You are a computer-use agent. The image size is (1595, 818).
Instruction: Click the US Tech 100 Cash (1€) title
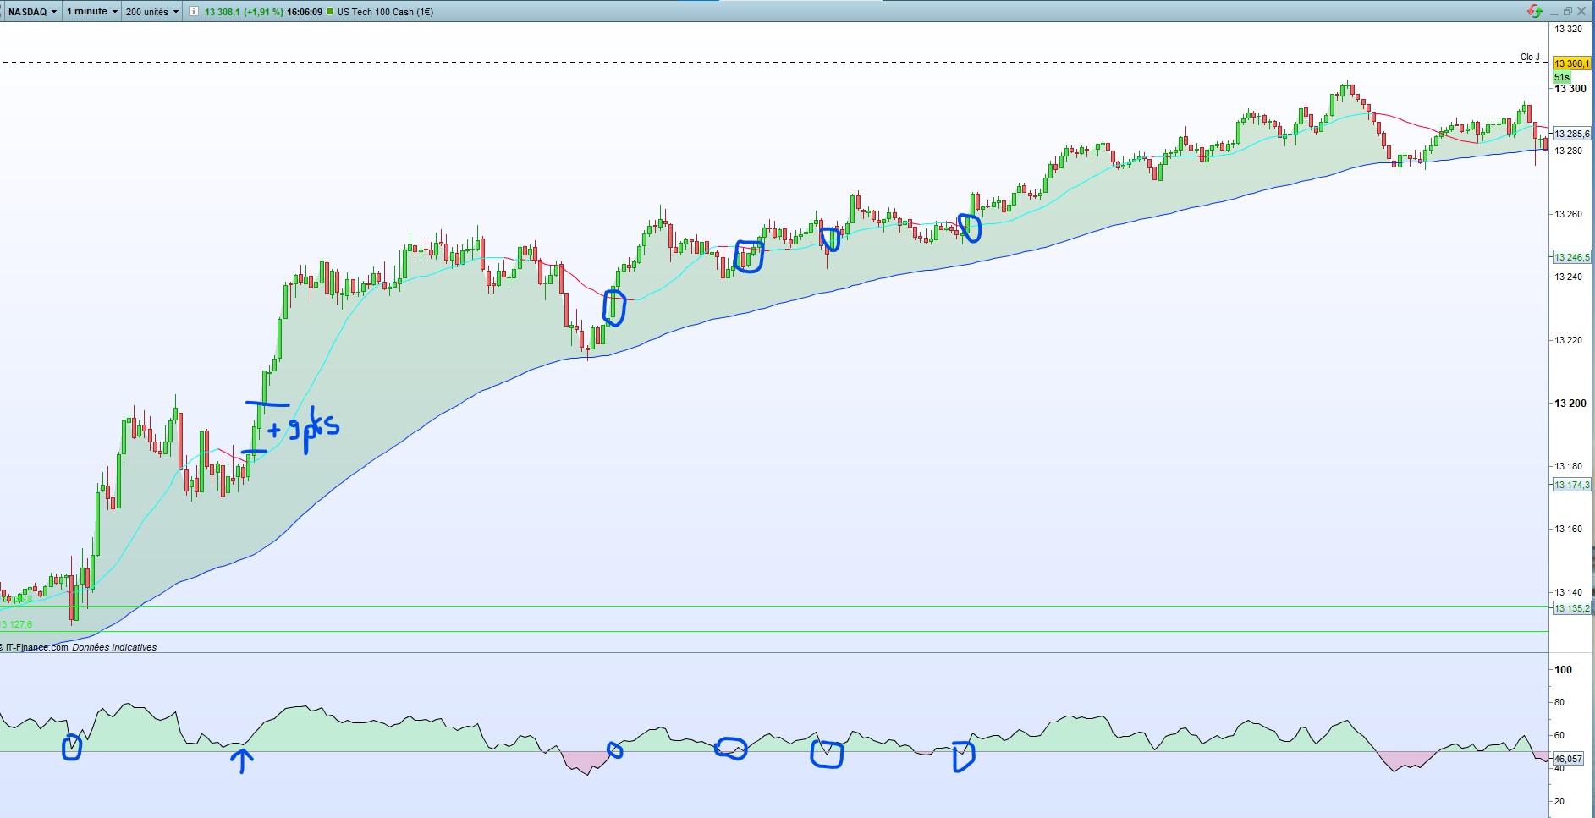click(x=385, y=12)
